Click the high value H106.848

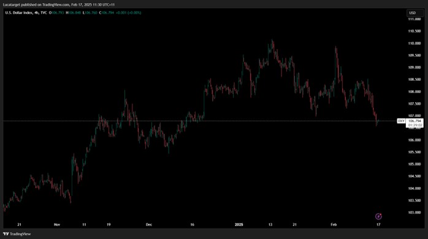74,12
